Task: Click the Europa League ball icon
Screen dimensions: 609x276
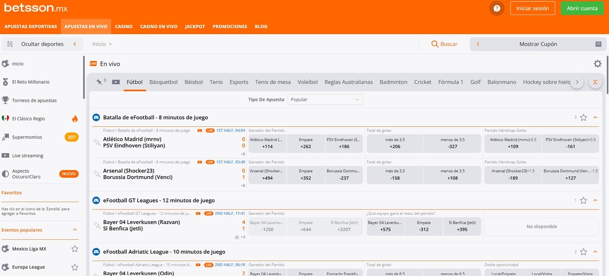Action: click(x=6, y=267)
